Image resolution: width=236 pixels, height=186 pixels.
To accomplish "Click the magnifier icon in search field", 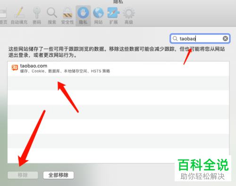I will 175,38.
